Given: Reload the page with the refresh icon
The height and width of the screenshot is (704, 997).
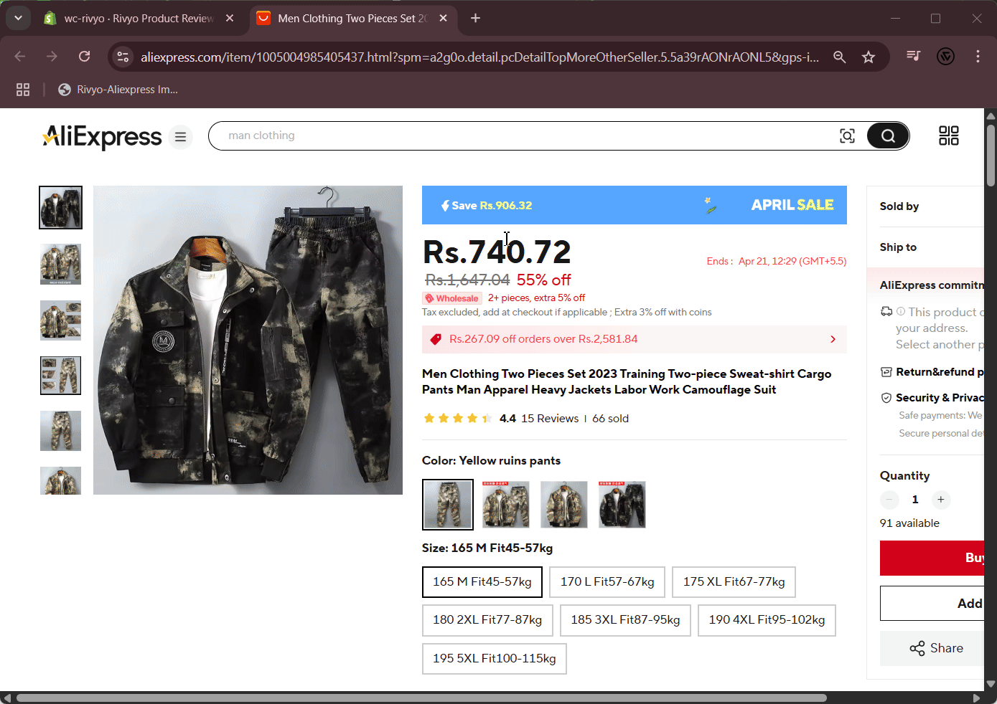Looking at the screenshot, I should tap(85, 57).
